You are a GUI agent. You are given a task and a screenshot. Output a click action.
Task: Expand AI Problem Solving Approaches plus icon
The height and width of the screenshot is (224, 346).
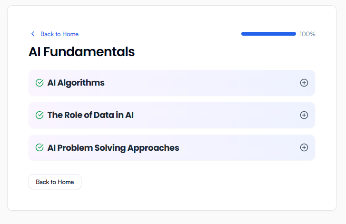pos(304,147)
